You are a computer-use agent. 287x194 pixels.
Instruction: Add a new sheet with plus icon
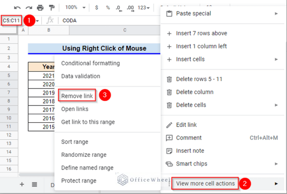[x=22, y=184]
